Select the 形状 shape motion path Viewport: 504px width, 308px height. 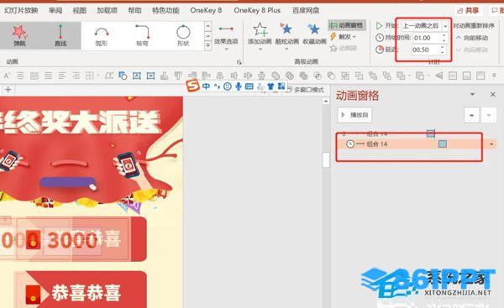tap(183, 36)
